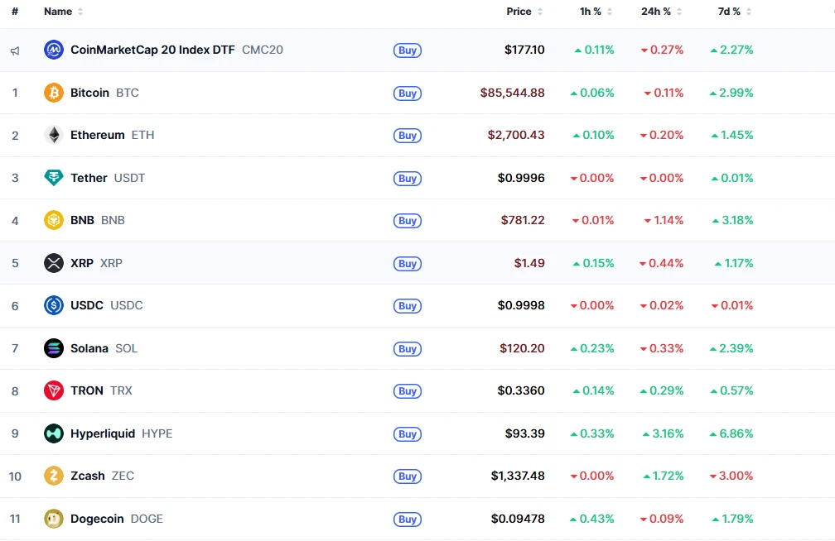Screen dimensions: 835x541
Task: Click the Solana logo icon
Action: click(x=54, y=348)
